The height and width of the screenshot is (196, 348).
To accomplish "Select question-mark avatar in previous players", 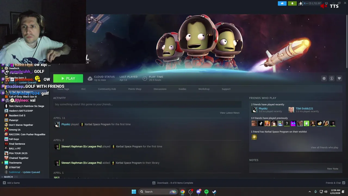I will pos(287,124).
